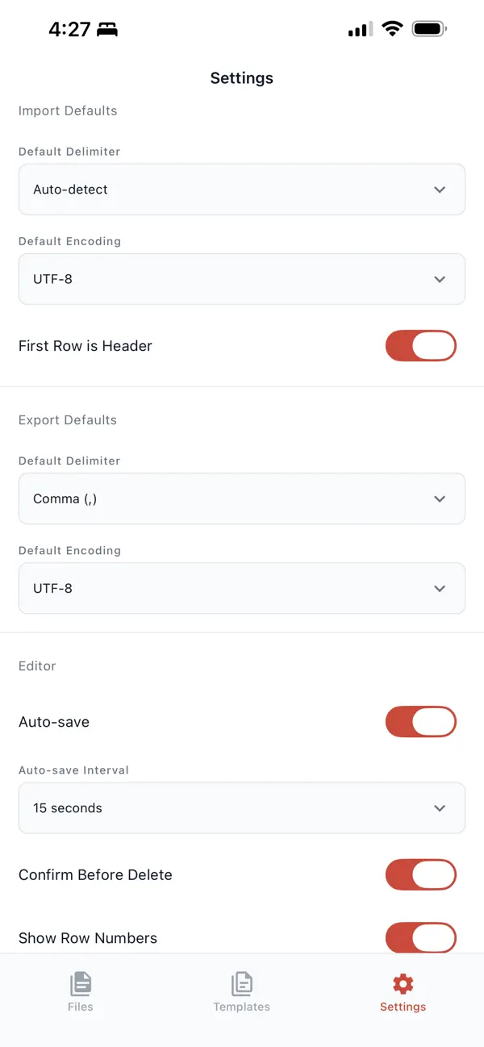Switch to the Files tab
The image size is (484, 1047).
tap(81, 992)
